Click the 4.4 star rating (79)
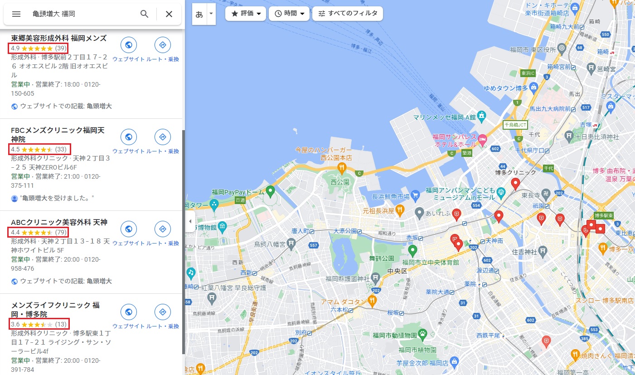The height and width of the screenshot is (375, 635). coord(39,233)
